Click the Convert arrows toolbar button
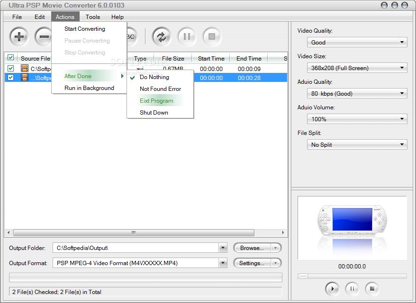 coord(161,36)
